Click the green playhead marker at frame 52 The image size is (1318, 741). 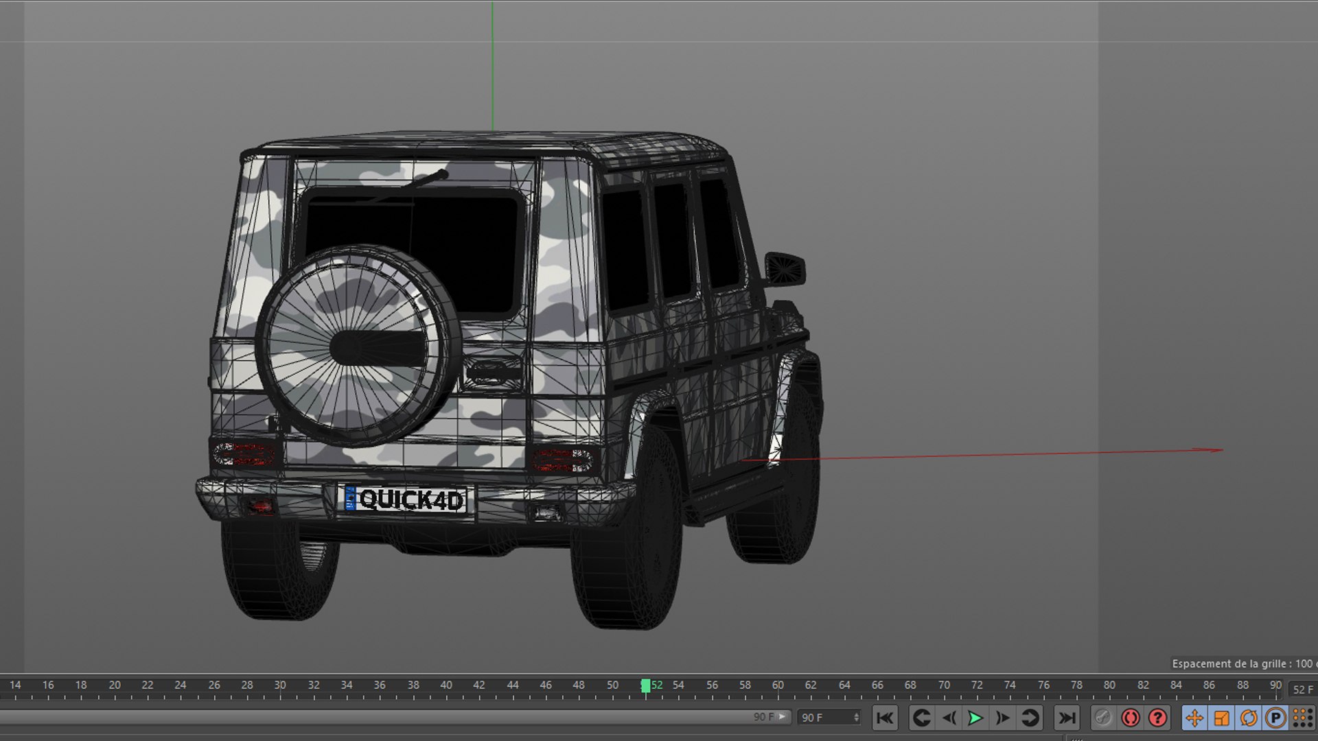[x=645, y=685]
